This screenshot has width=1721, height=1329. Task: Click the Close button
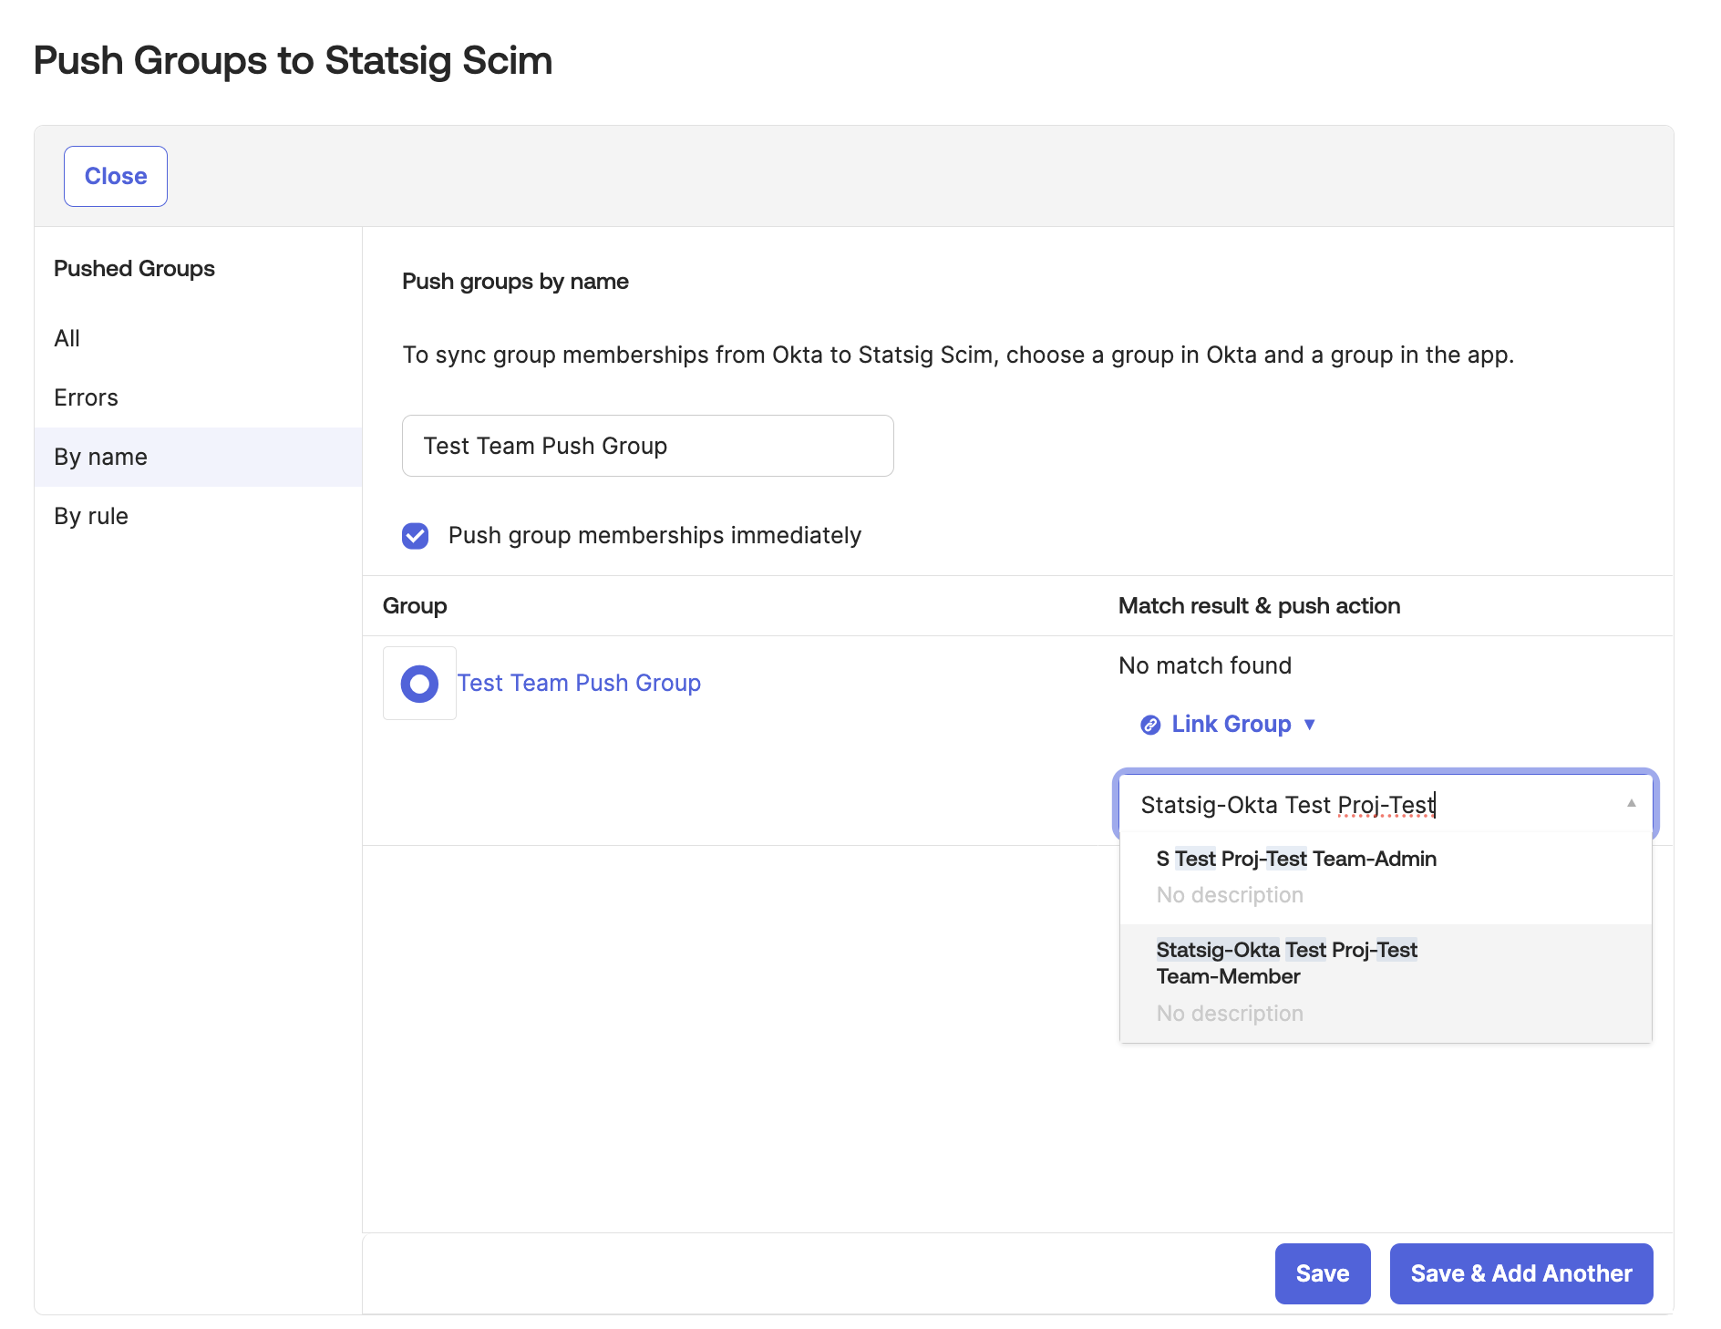tap(115, 176)
